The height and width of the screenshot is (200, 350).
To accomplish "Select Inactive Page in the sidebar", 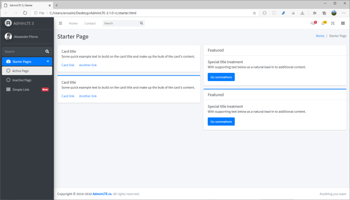I will [27, 80].
